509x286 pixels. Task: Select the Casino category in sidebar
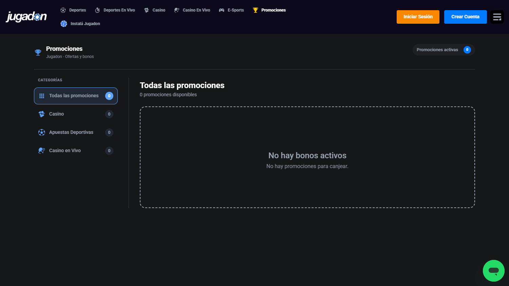coord(76,114)
